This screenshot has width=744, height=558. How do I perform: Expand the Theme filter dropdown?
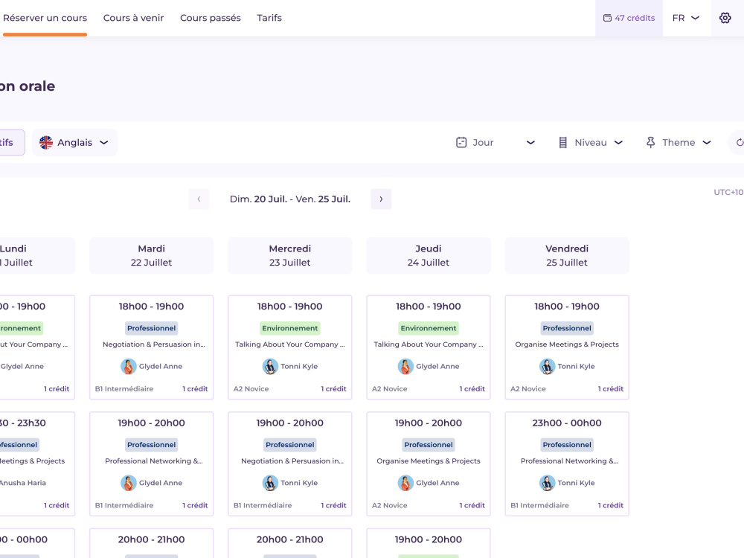(679, 142)
